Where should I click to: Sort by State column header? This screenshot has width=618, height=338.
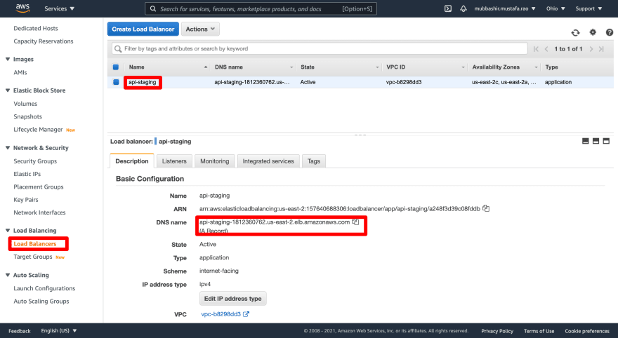(x=339, y=67)
